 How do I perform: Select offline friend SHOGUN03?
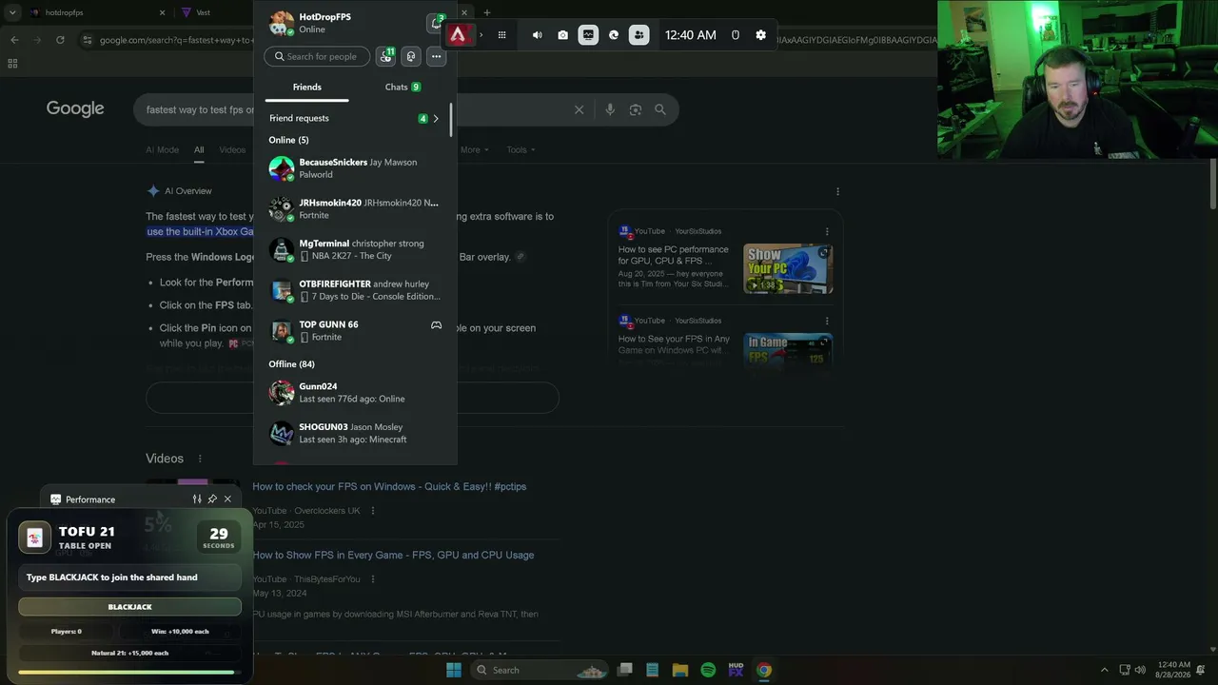(x=356, y=433)
